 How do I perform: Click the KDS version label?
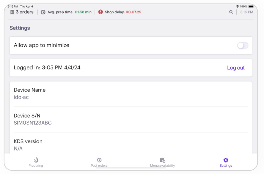[28, 141]
